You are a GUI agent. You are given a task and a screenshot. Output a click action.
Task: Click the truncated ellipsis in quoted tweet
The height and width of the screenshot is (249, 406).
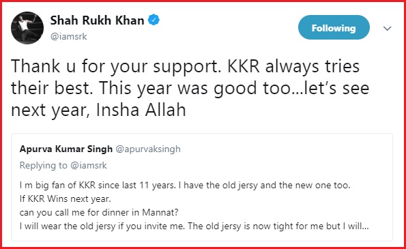365,228
